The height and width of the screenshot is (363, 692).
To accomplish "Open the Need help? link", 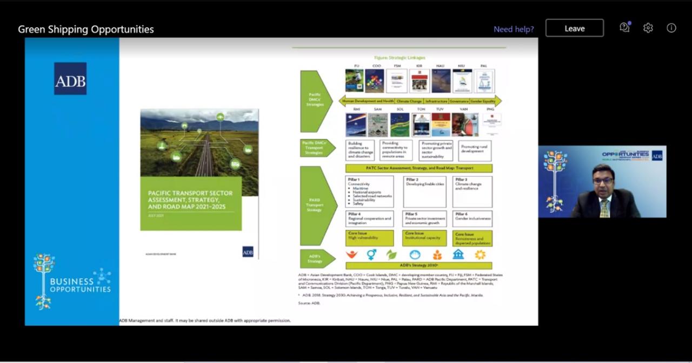I will point(514,29).
